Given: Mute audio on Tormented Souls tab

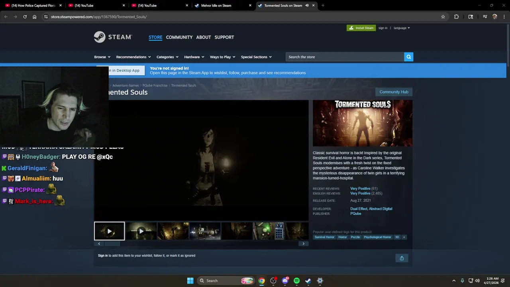Looking at the screenshot, I should (x=307, y=6).
